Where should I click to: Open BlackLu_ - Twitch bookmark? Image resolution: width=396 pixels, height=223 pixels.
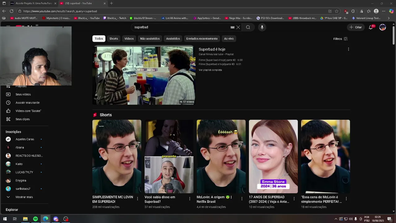point(114,18)
